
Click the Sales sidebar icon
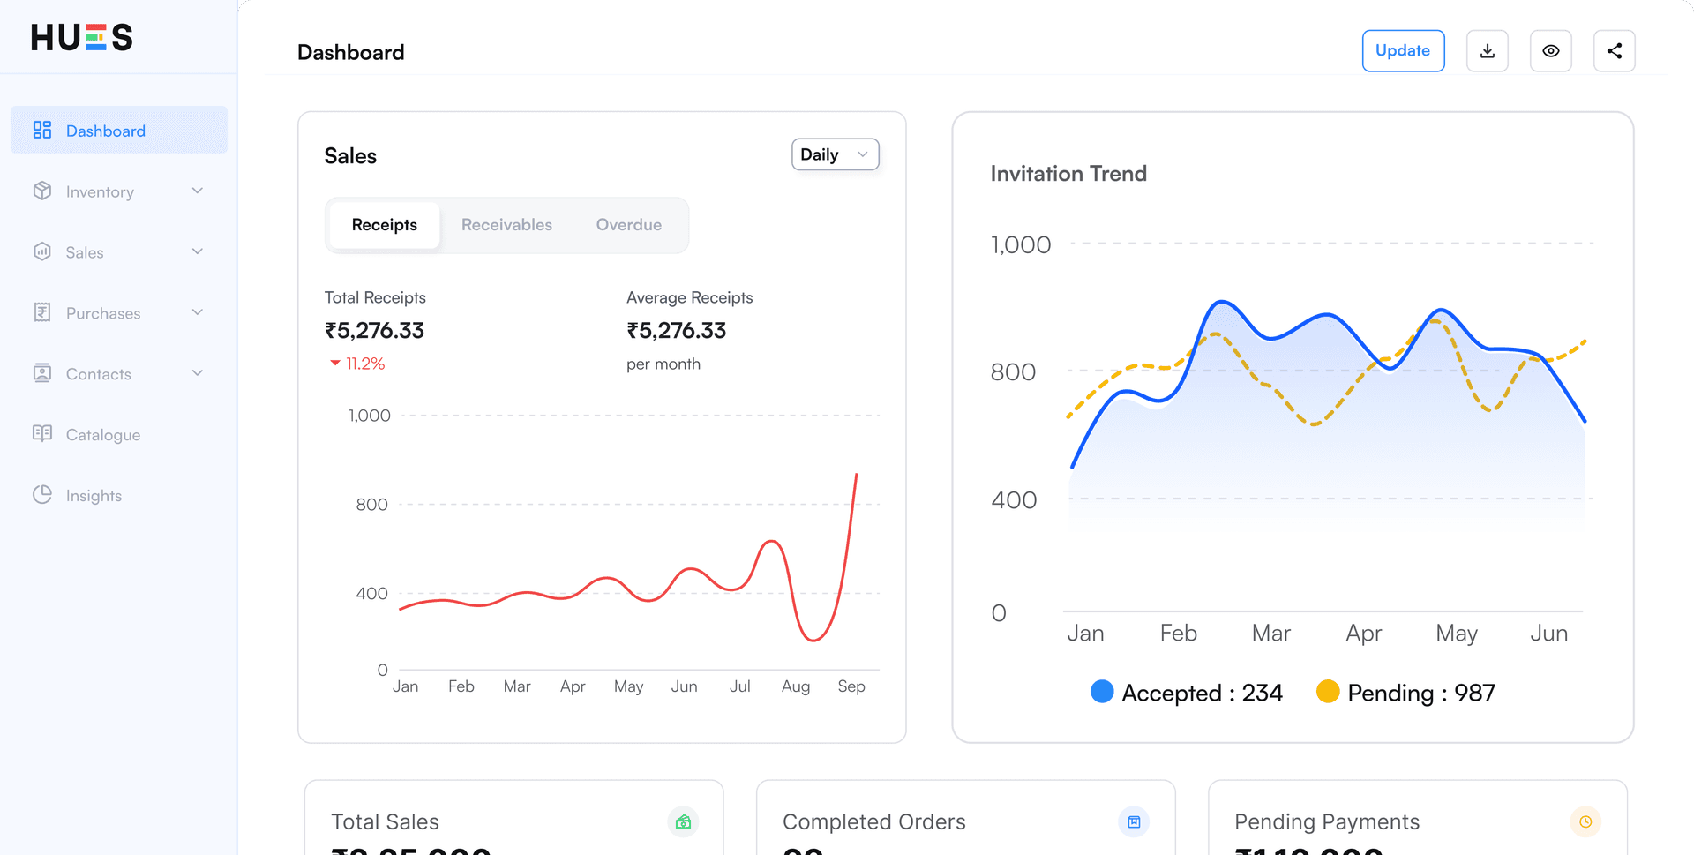tap(41, 251)
